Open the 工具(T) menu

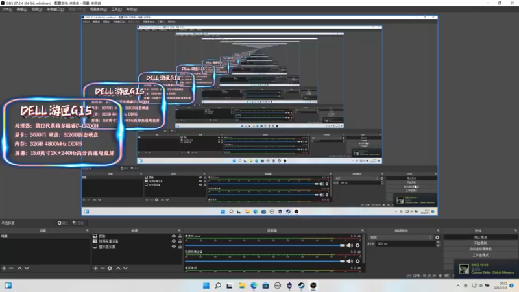pyautogui.click(x=117, y=9)
